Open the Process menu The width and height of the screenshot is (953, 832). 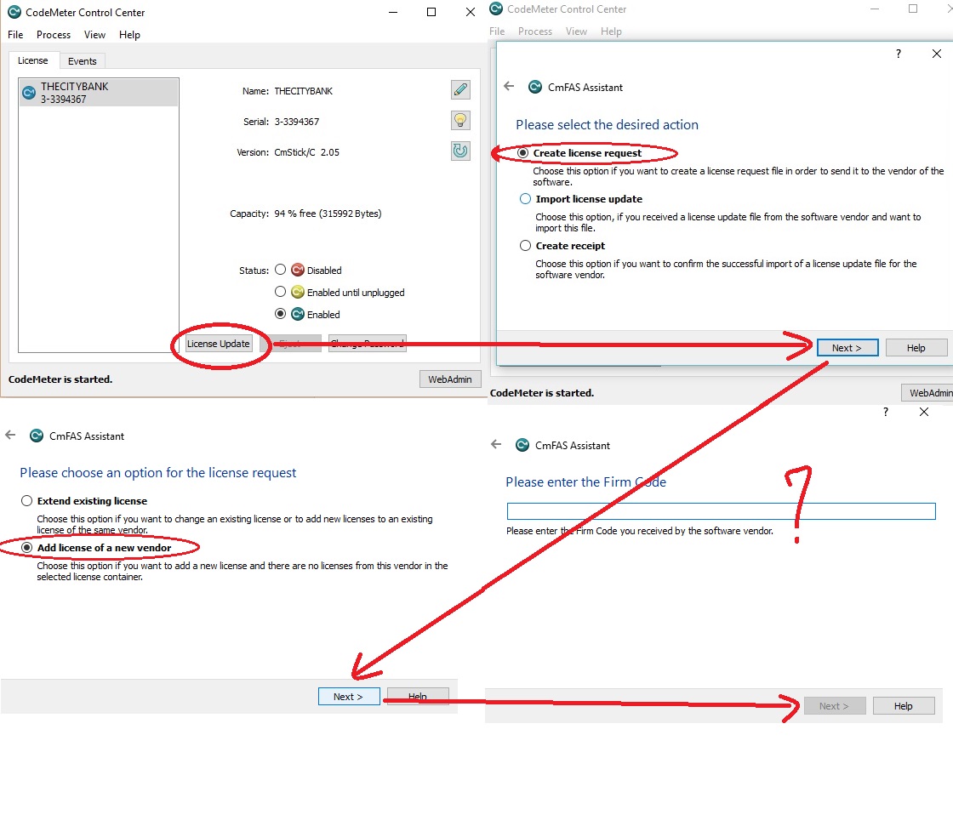point(54,34)
